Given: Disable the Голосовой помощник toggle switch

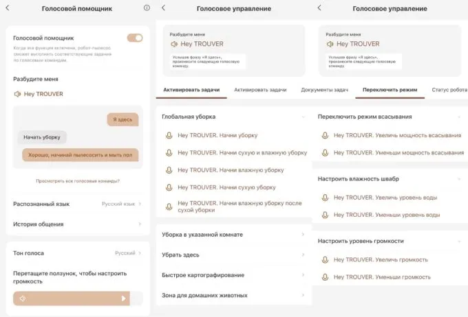Looking at the screenshot, I should tap(135, 38).
